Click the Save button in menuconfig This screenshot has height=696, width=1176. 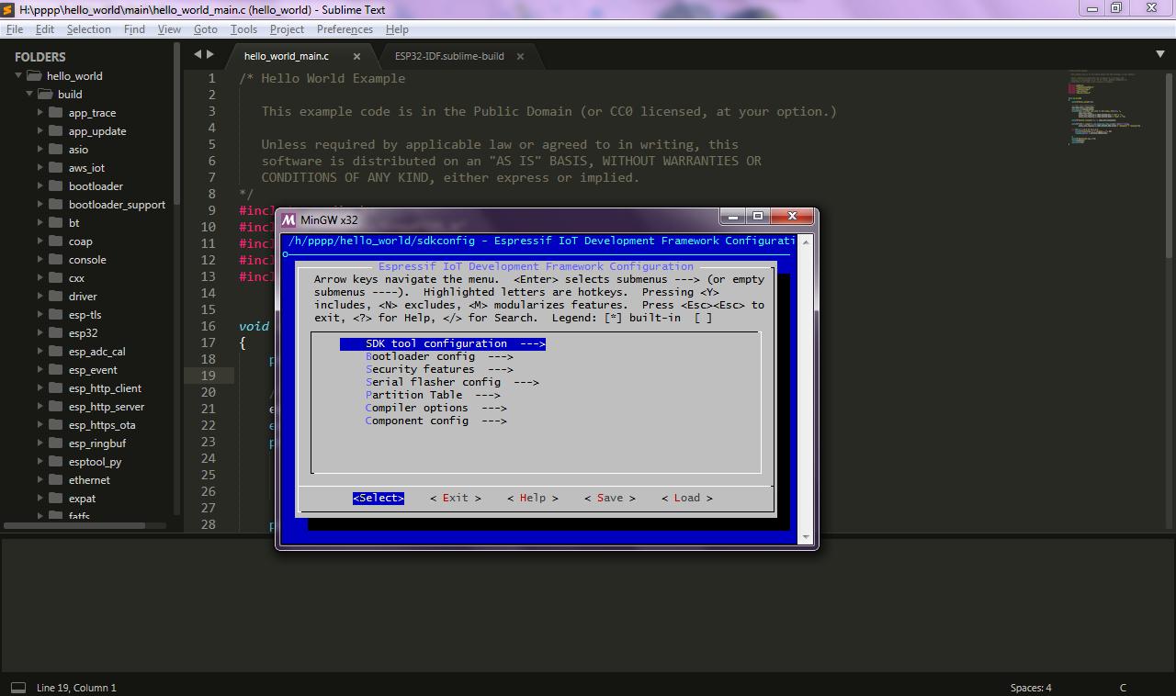610,498
